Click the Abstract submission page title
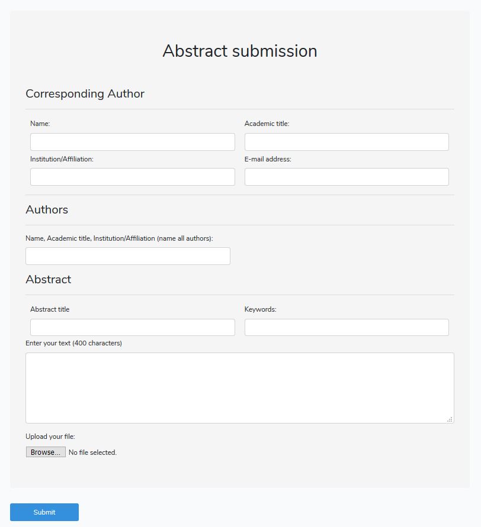The height and width of the screenshot is (527, 481). tap(239, 51)
